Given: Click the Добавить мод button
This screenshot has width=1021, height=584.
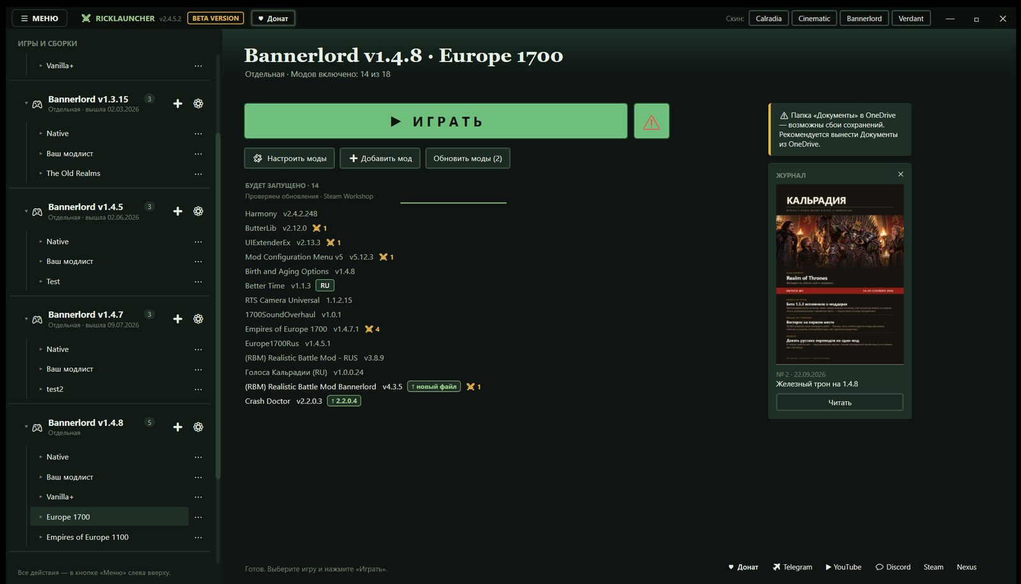Looking at the screenshot, I should [380, 158].
